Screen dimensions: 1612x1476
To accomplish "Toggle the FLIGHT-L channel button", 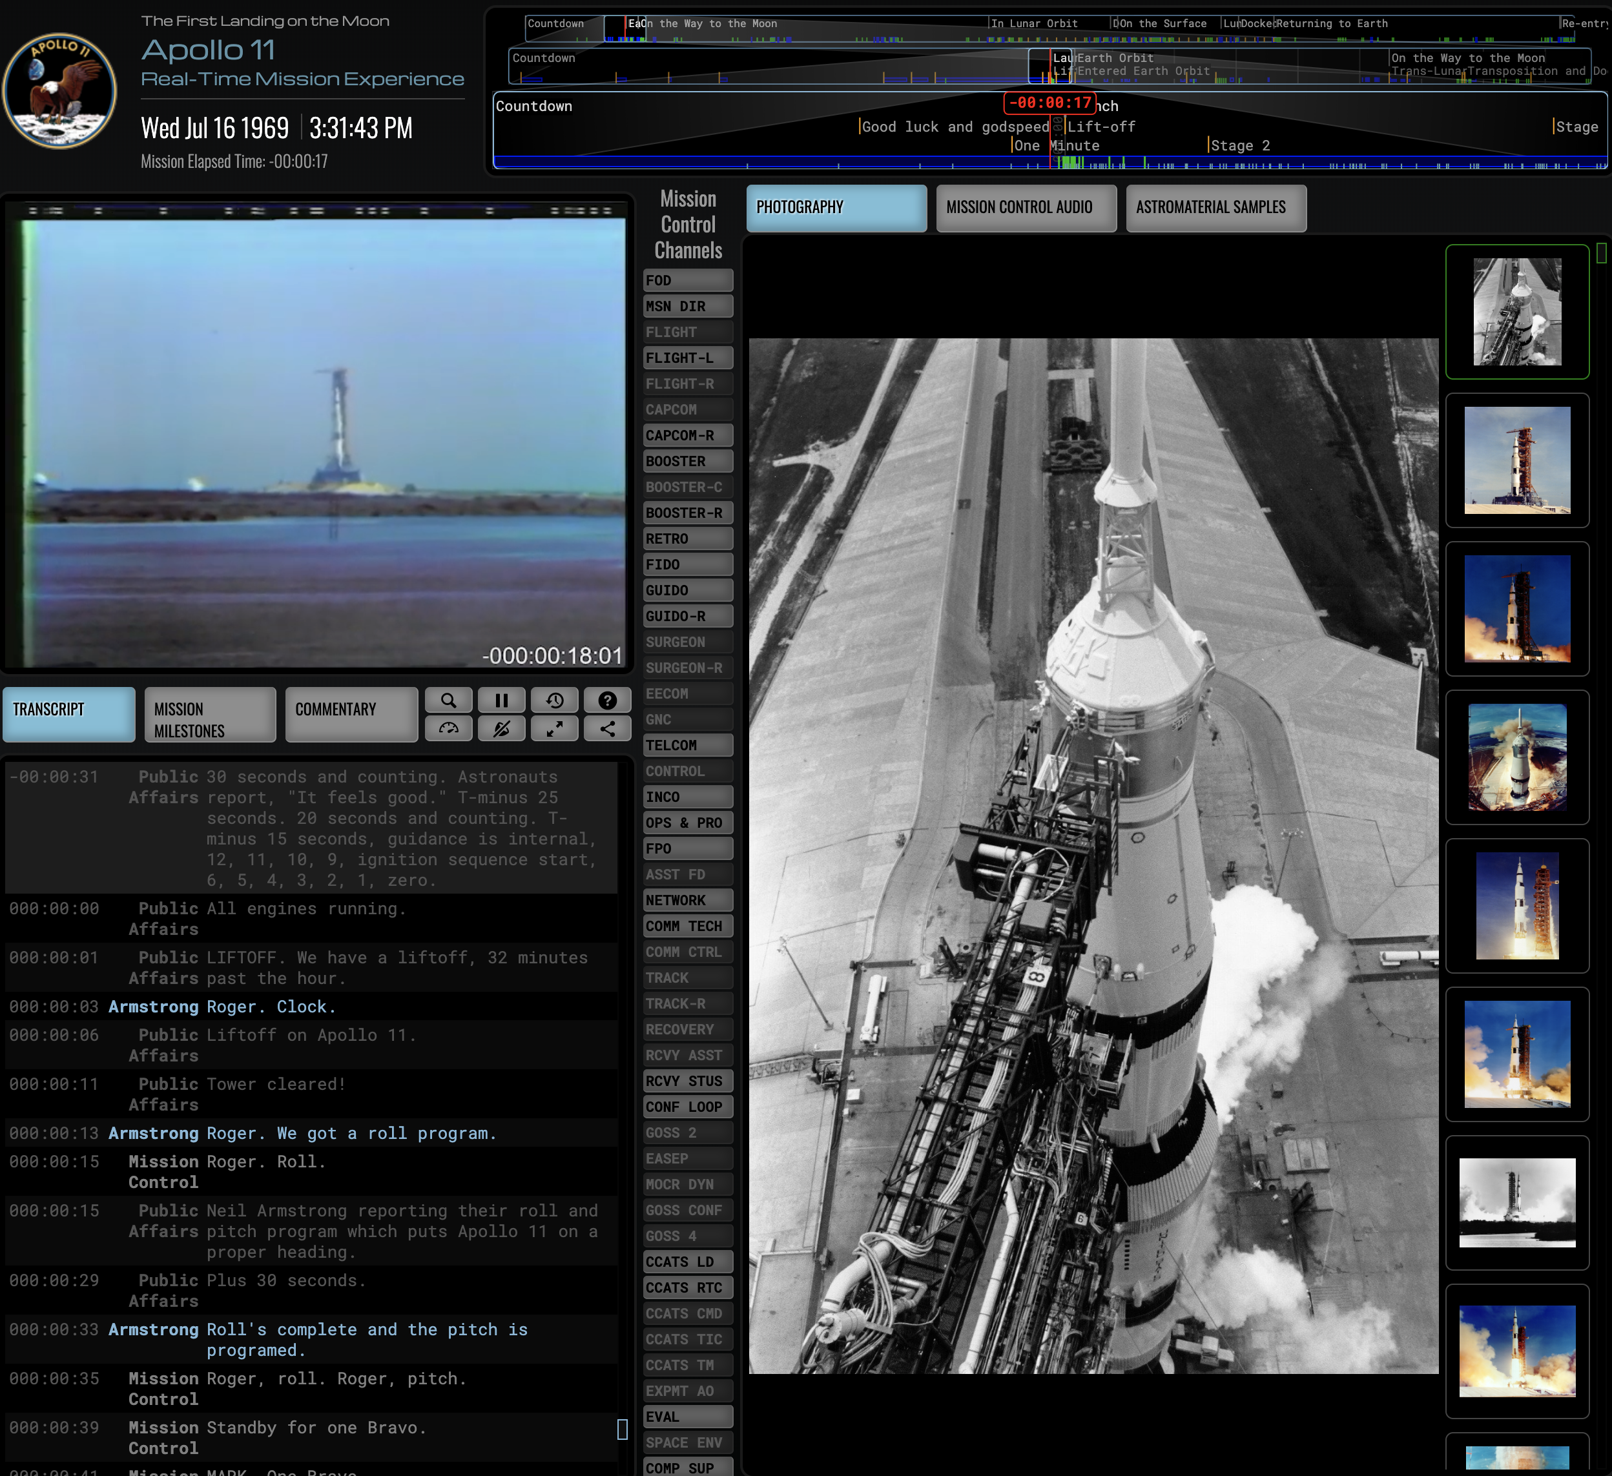I will pos(687,358).
